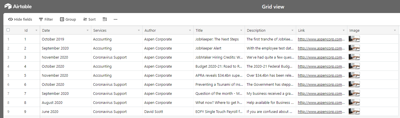Open the image thumbnail in row 9

click(354, 111)
